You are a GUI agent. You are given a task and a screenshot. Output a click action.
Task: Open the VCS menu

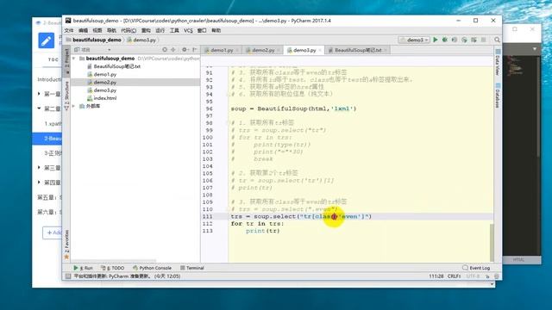click(188, 31)
